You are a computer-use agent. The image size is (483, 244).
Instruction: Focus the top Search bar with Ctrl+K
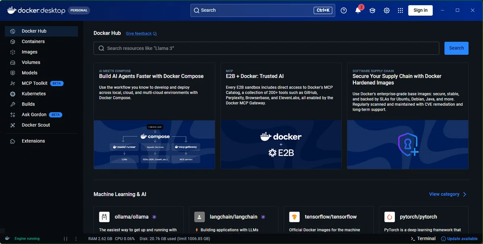pos(263,10)
